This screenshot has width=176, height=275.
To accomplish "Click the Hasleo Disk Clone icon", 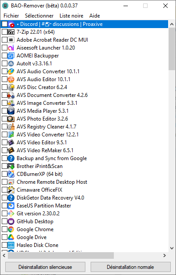I will [11, 245].
